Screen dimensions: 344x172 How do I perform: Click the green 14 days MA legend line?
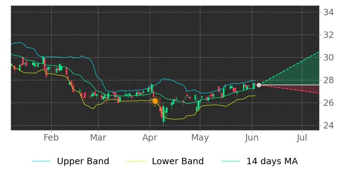coord(231,161)
